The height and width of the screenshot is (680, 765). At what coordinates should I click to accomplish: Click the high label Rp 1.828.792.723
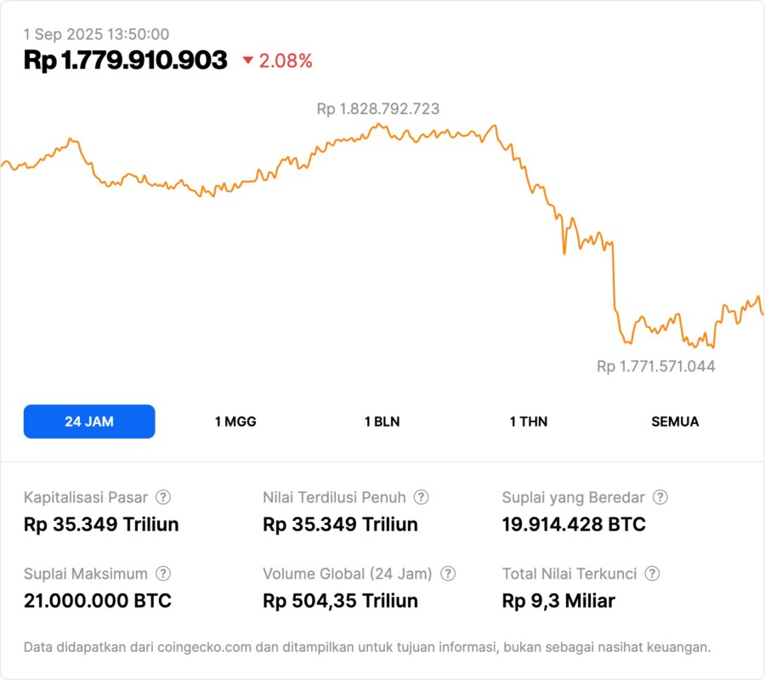pyautogui.click(x=378, y=109)
